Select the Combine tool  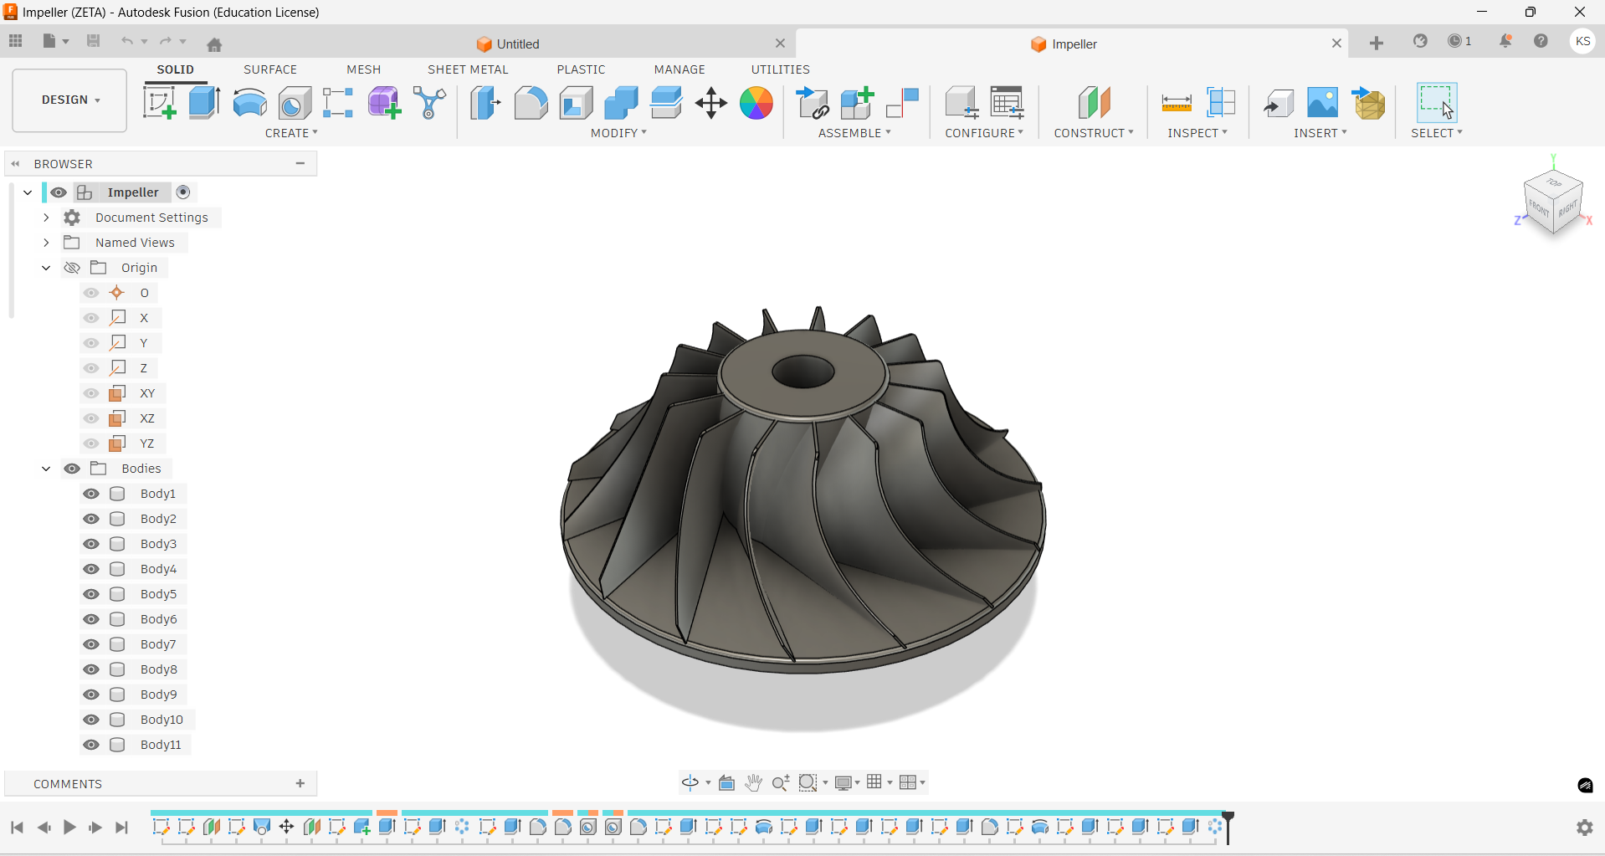pos(621,103)
